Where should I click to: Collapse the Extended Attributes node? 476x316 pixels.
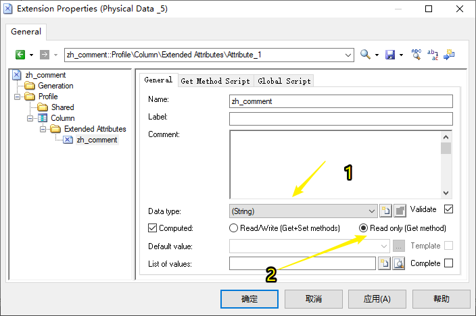[x=43, y=129]
